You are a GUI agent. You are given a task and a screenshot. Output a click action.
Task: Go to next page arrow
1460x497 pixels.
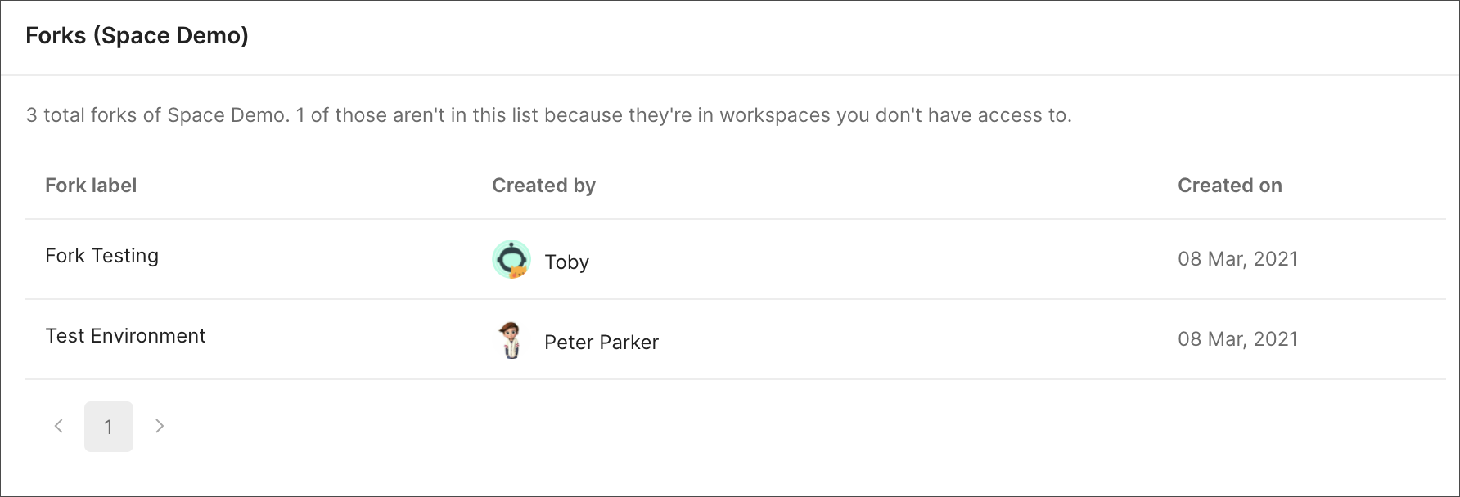(x=160, y=426)
